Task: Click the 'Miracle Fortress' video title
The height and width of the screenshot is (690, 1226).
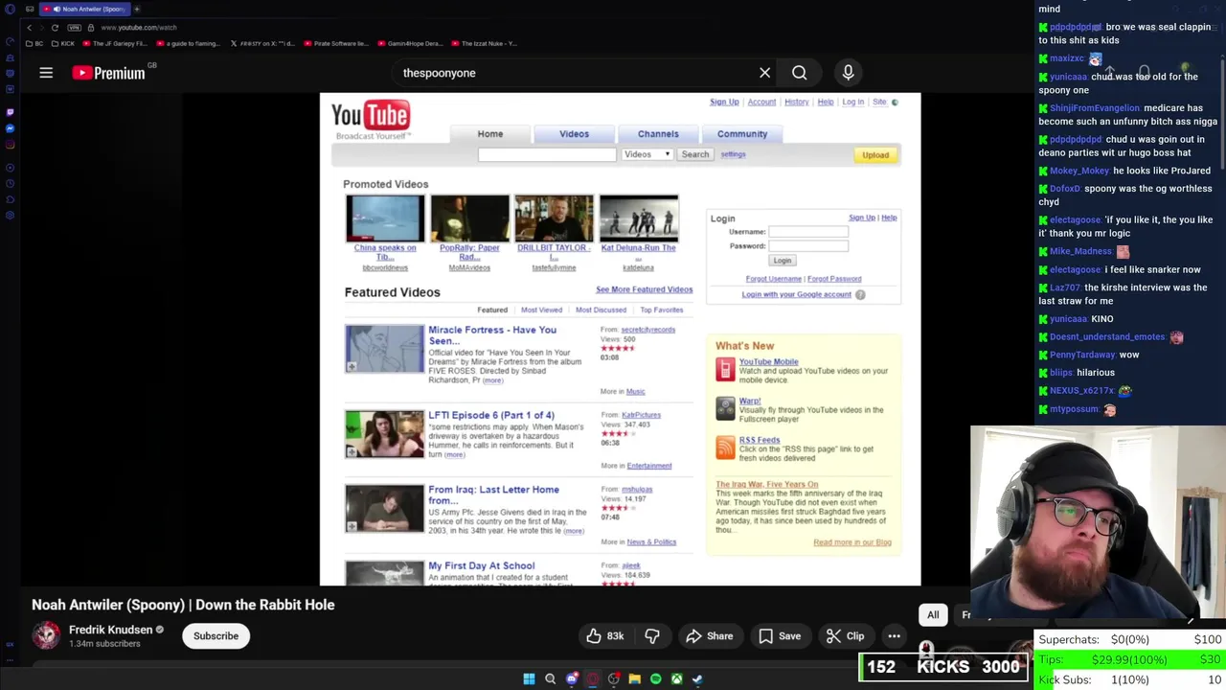Action: click(492, 335)
